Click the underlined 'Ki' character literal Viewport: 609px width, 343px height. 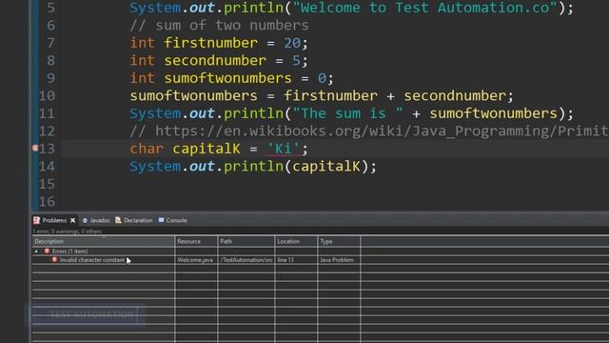tap(284, 149)
